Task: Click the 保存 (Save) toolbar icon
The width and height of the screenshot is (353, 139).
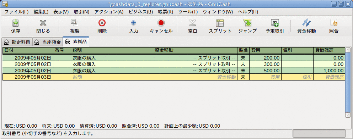Action: [15, 23]
